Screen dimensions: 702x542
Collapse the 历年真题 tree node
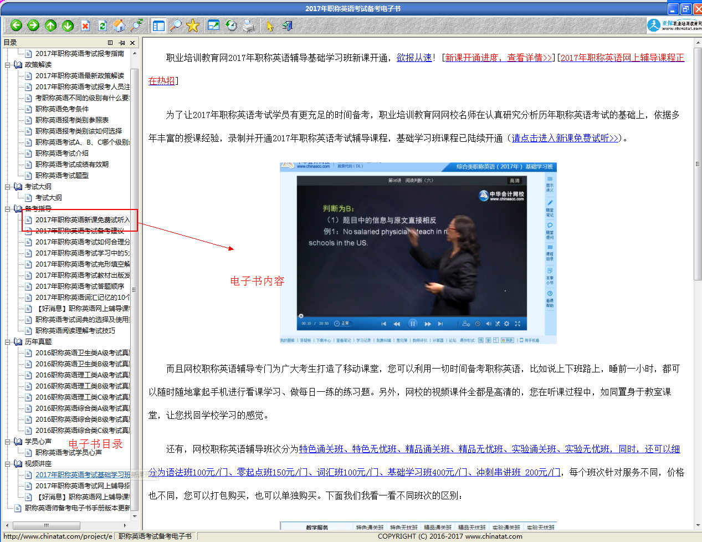pos(8,342)
